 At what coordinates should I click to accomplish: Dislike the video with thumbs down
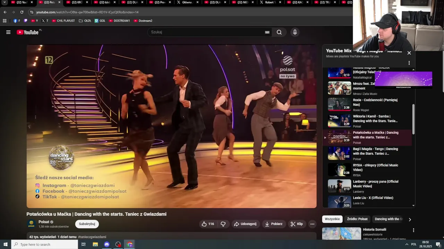[223, 224]
